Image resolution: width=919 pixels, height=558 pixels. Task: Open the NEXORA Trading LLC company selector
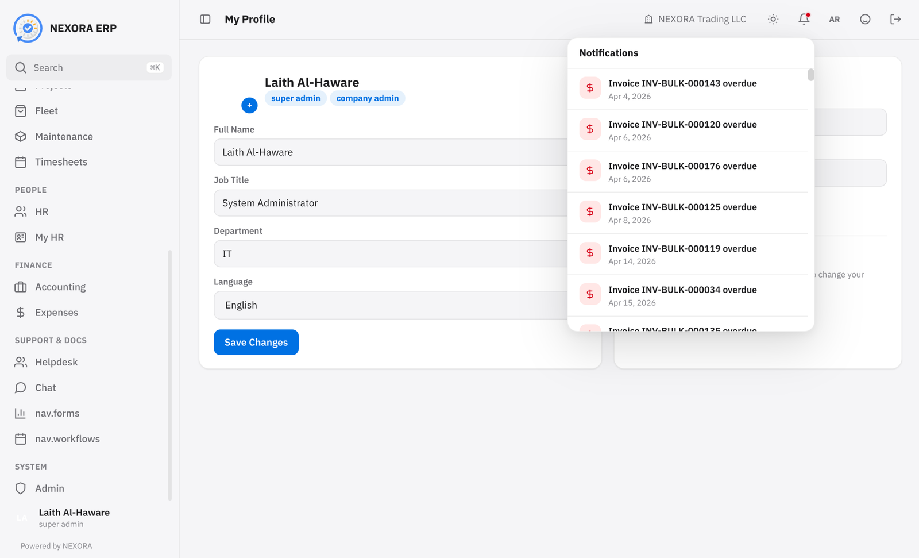[695, 19]
